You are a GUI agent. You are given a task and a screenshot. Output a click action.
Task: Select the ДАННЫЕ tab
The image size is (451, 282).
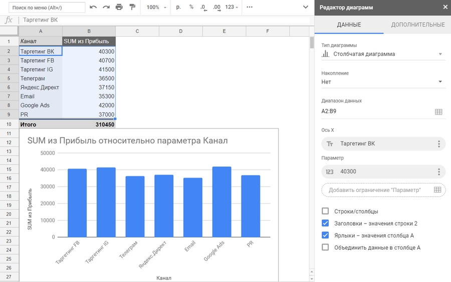(x=349, y=24)
